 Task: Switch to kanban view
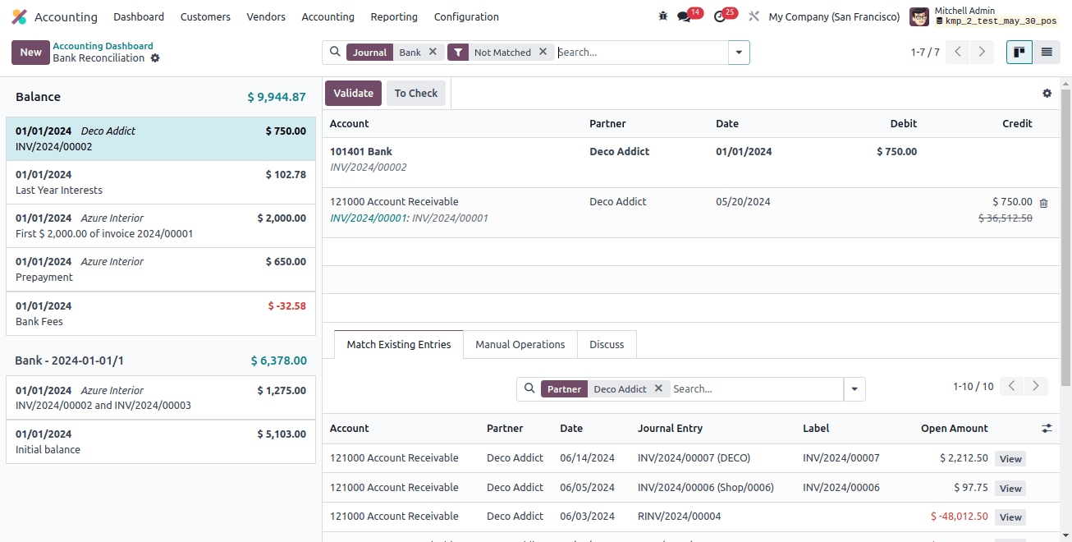coord(1019,52)
